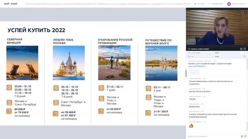Click the chat panel left scrollbar handle
This screenshot has height=139, width=248.
click(x=186, y=73)
